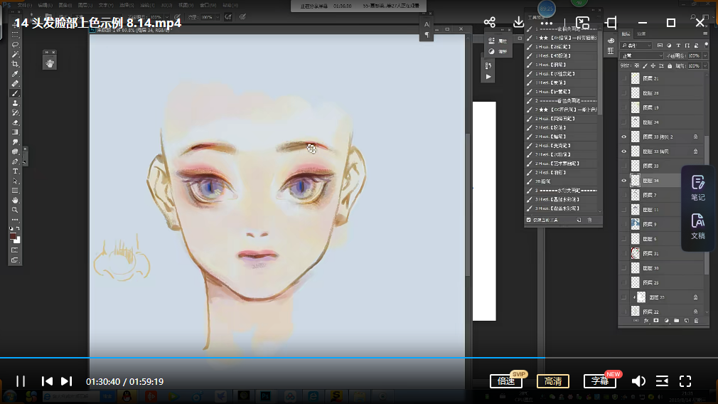
Task: Toggle visibility of layer 图层 33 拷贝
Action: (623, 151)
